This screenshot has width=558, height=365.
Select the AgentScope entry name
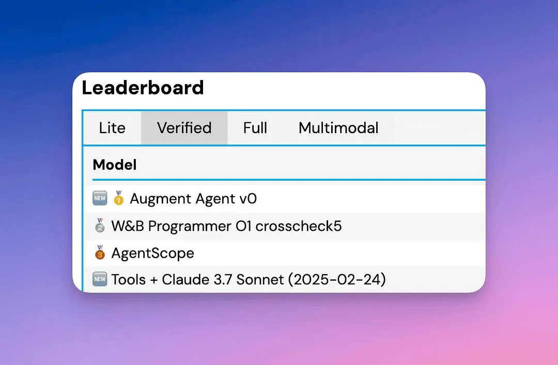pos(152,253)
